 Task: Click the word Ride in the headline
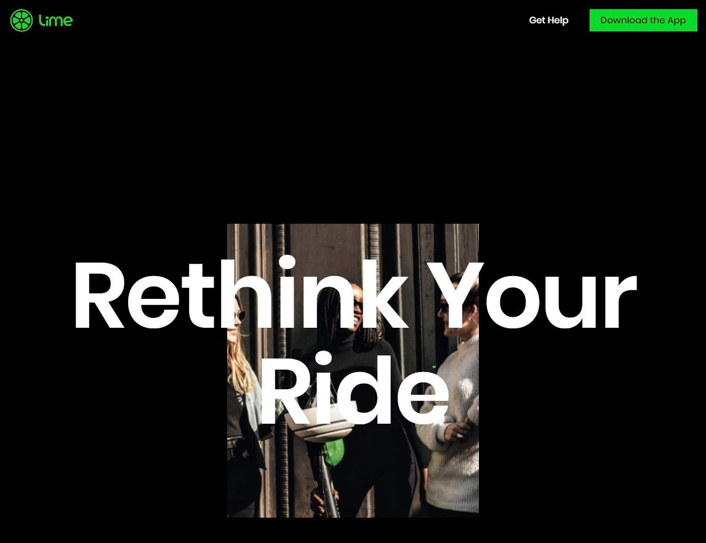(355, 389)
